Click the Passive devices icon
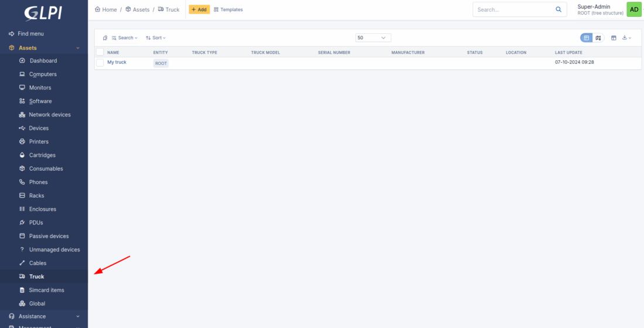The width and height of the screenshot is (644, 328). pos(22,236)
